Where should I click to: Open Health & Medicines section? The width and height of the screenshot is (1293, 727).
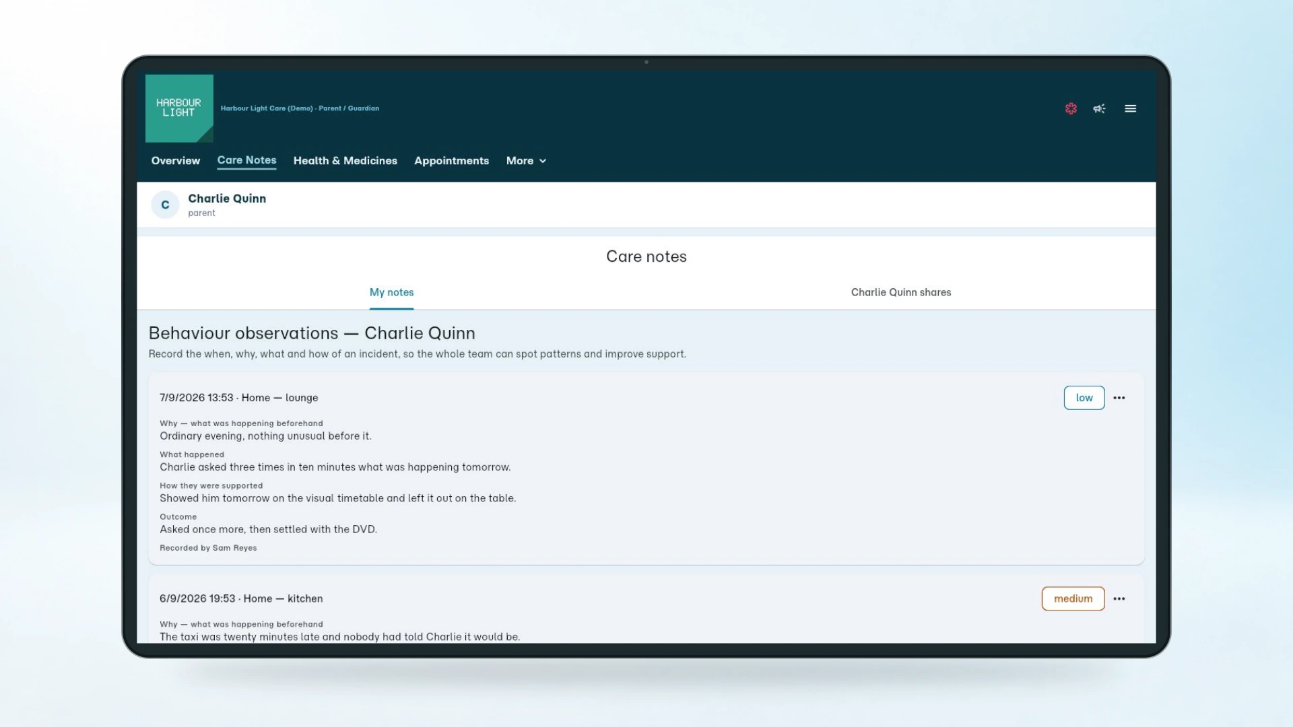[345, 161]
